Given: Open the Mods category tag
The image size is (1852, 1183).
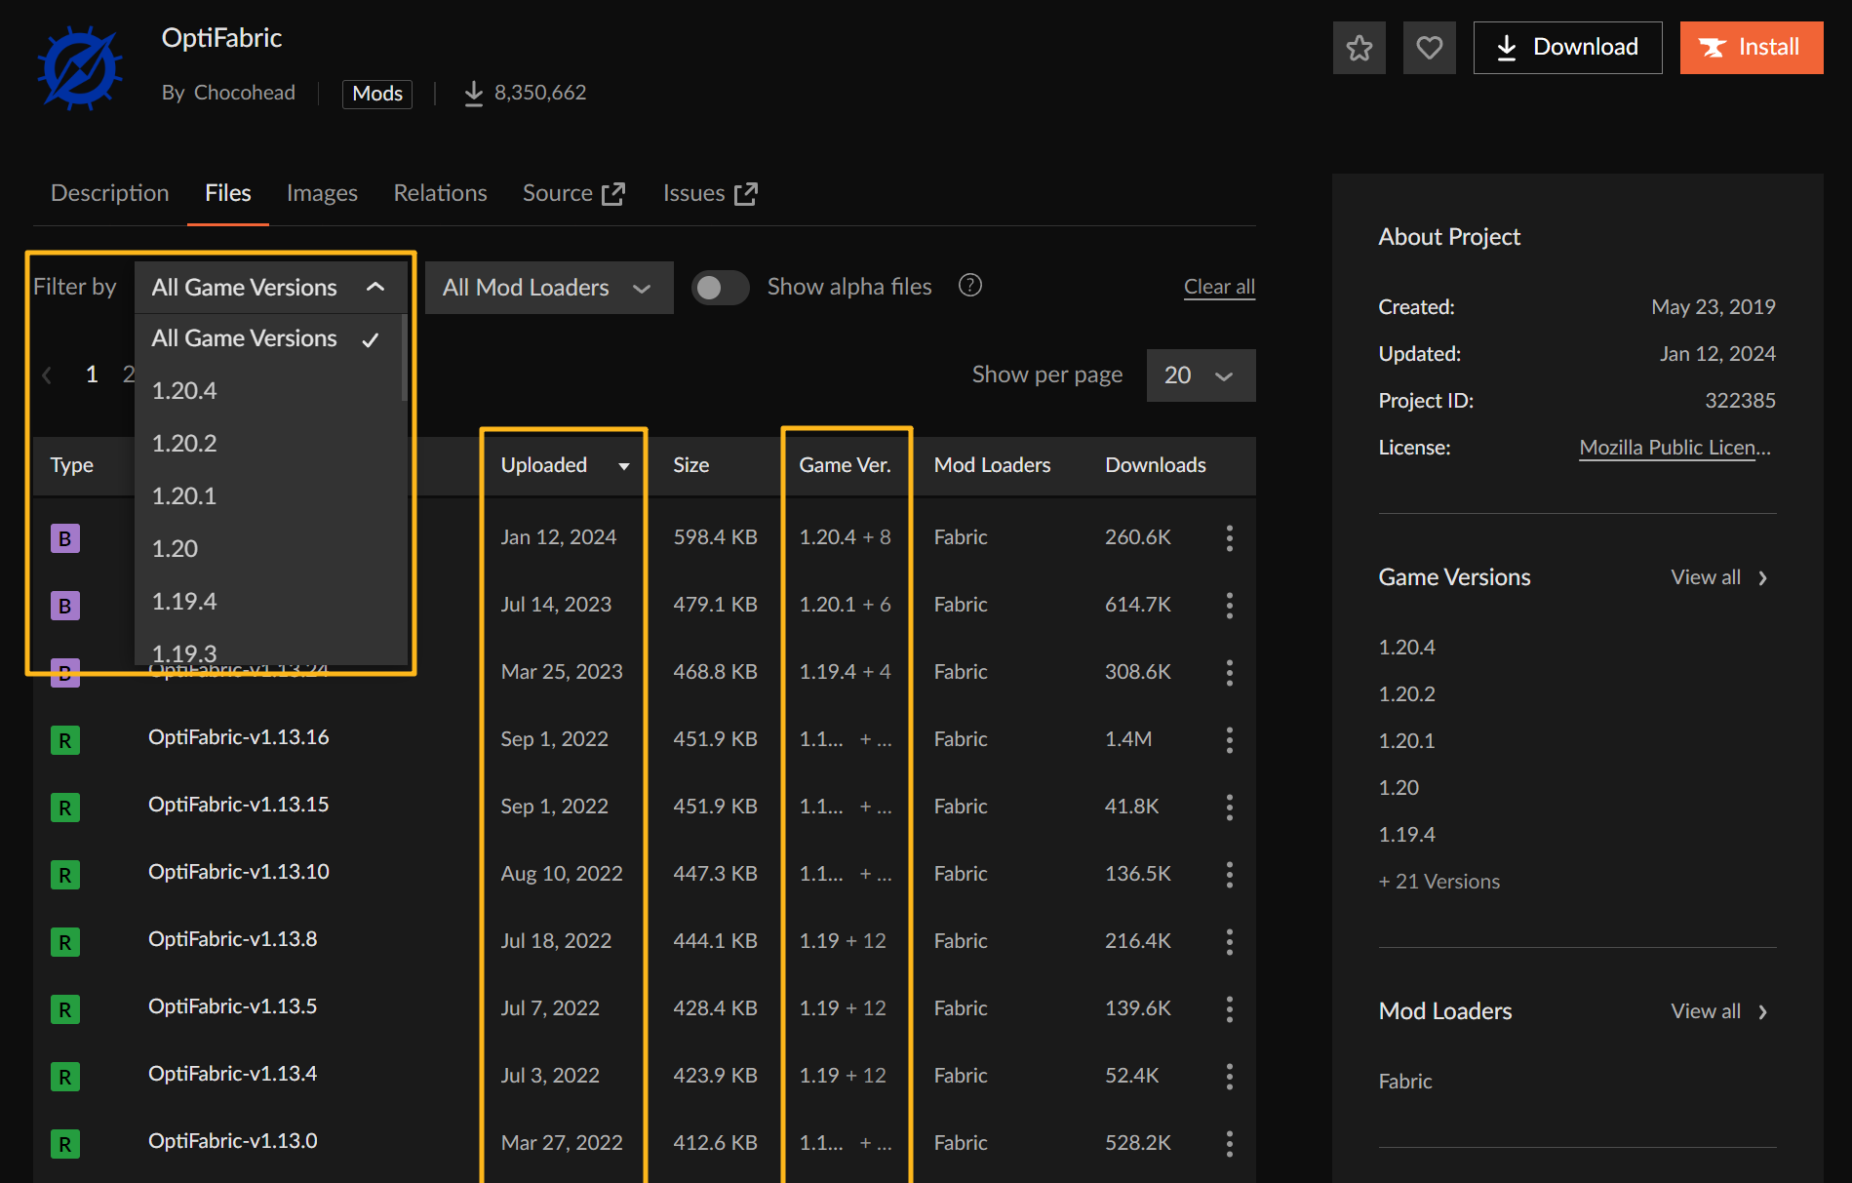Looking at the screenshot, I should click(377, 94).
